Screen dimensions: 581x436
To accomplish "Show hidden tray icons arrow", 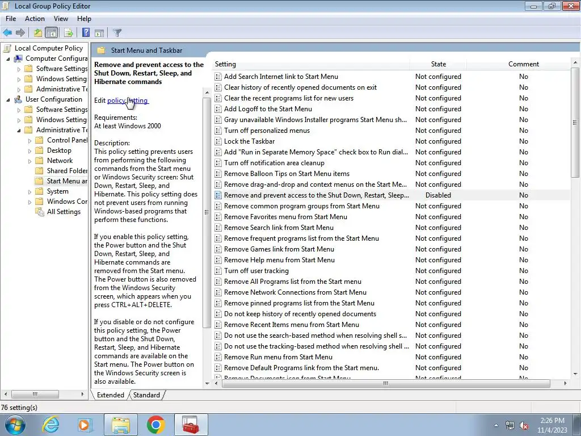I will (x=496, y=426).
